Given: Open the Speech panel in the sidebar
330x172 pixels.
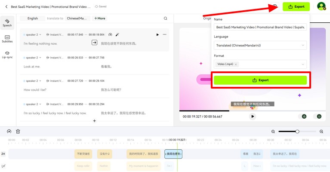Looking at the screenshot, I should coord(7,23).
